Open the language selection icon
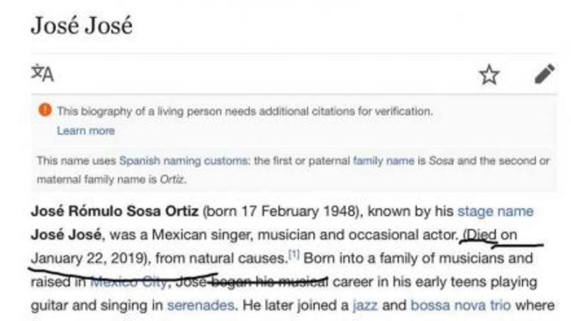Image resolution: width=571 pixels, height=321 pixels. pos(42,74)
